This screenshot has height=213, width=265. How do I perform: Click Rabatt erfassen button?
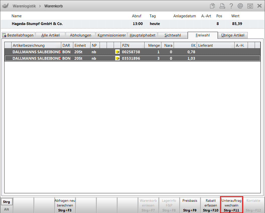(211, 205)
